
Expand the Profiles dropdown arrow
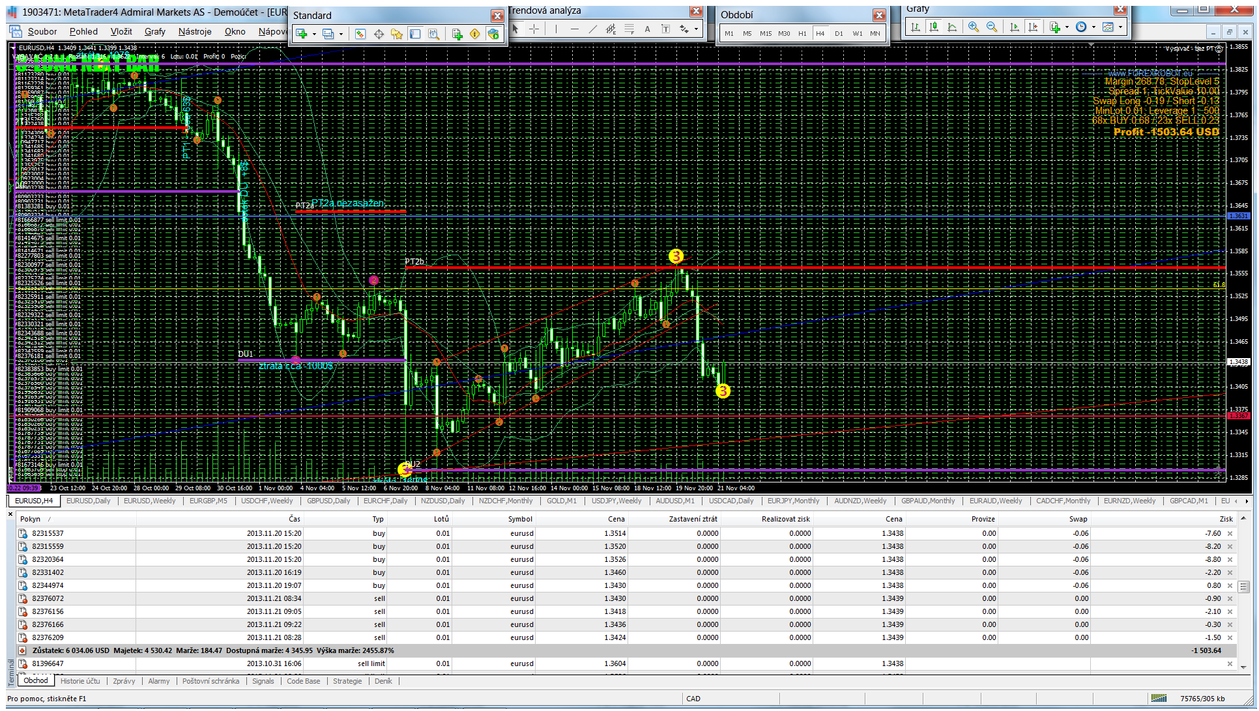341,34
